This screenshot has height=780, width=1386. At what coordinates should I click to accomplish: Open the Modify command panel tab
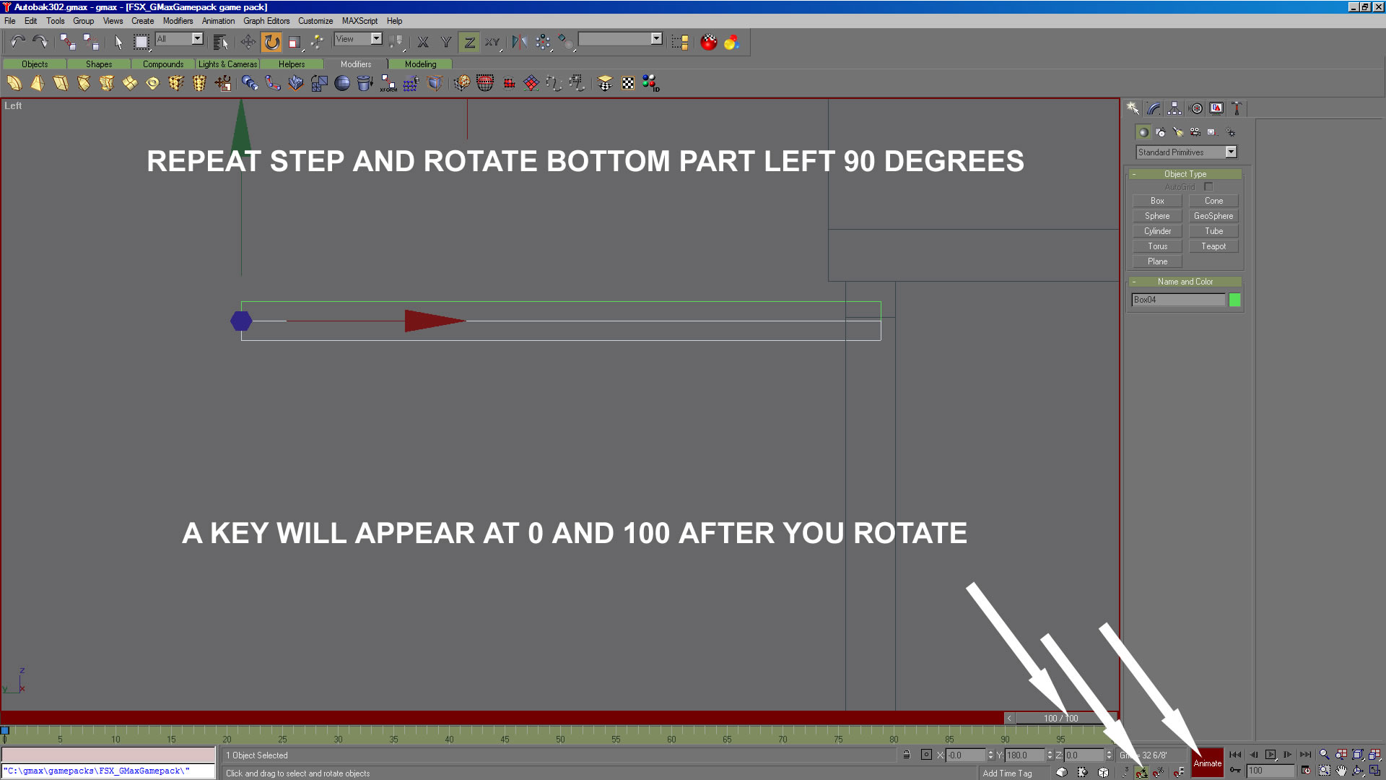[1154, 108]
